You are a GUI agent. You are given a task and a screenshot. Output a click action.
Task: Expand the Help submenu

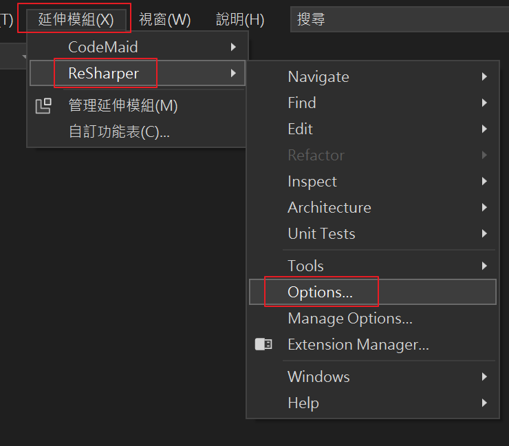(373, 403)
